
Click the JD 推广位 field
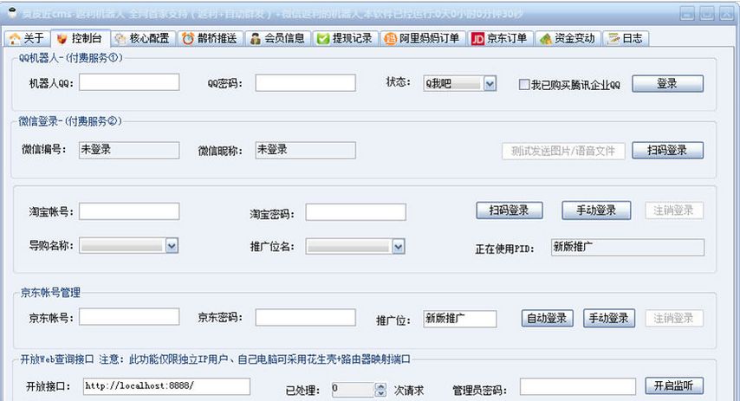click(x=459, y=319)
